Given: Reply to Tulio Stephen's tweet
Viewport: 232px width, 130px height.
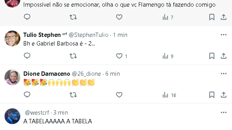Looking at the screenshot, I should pyautogui.click(x=27, y=56).
